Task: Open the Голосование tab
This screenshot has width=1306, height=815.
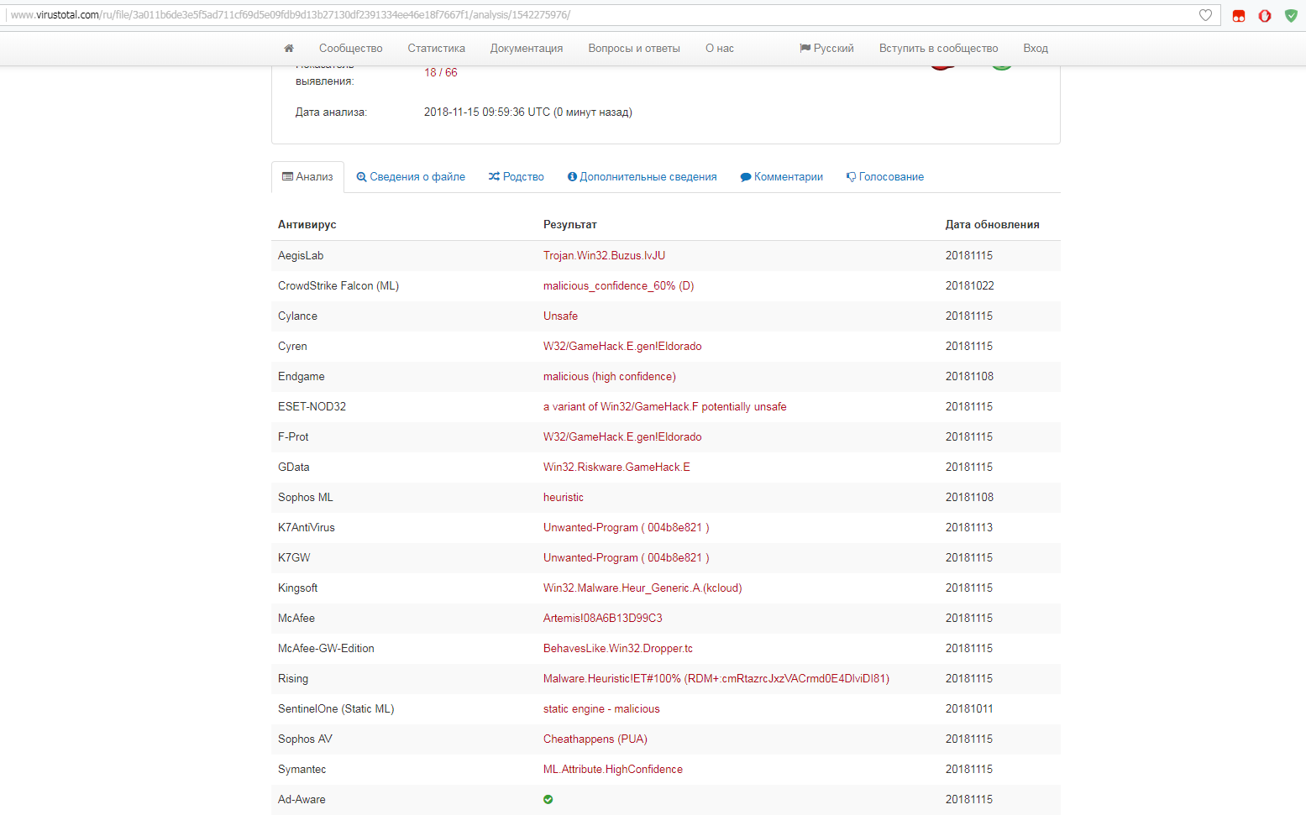Action: tap(885, 177)
